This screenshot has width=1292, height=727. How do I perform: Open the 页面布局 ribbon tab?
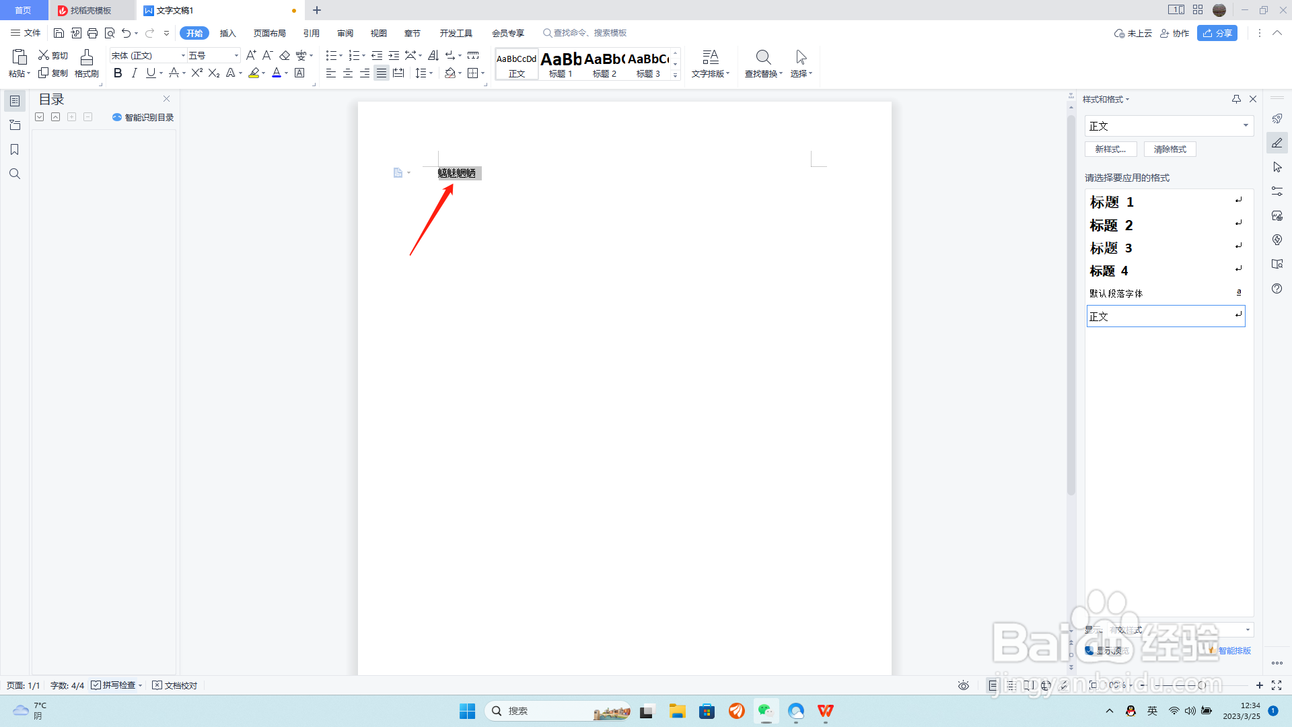point(269,33)
